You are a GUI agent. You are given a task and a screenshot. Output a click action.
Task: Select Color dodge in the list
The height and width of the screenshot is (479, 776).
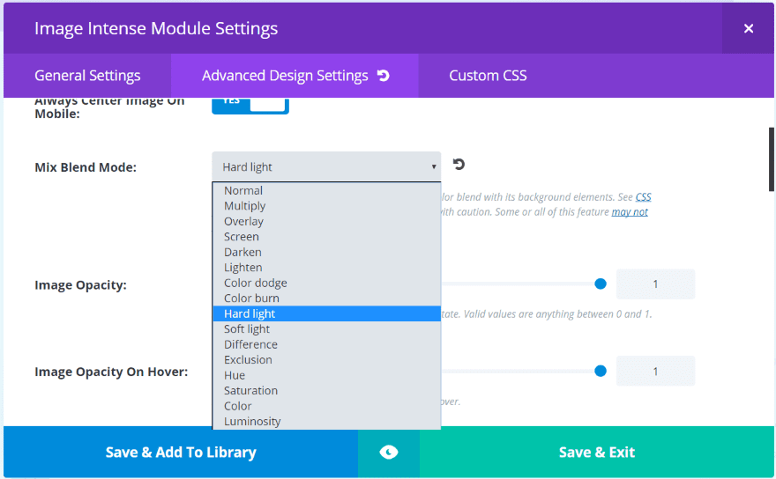tap(255, 283)
